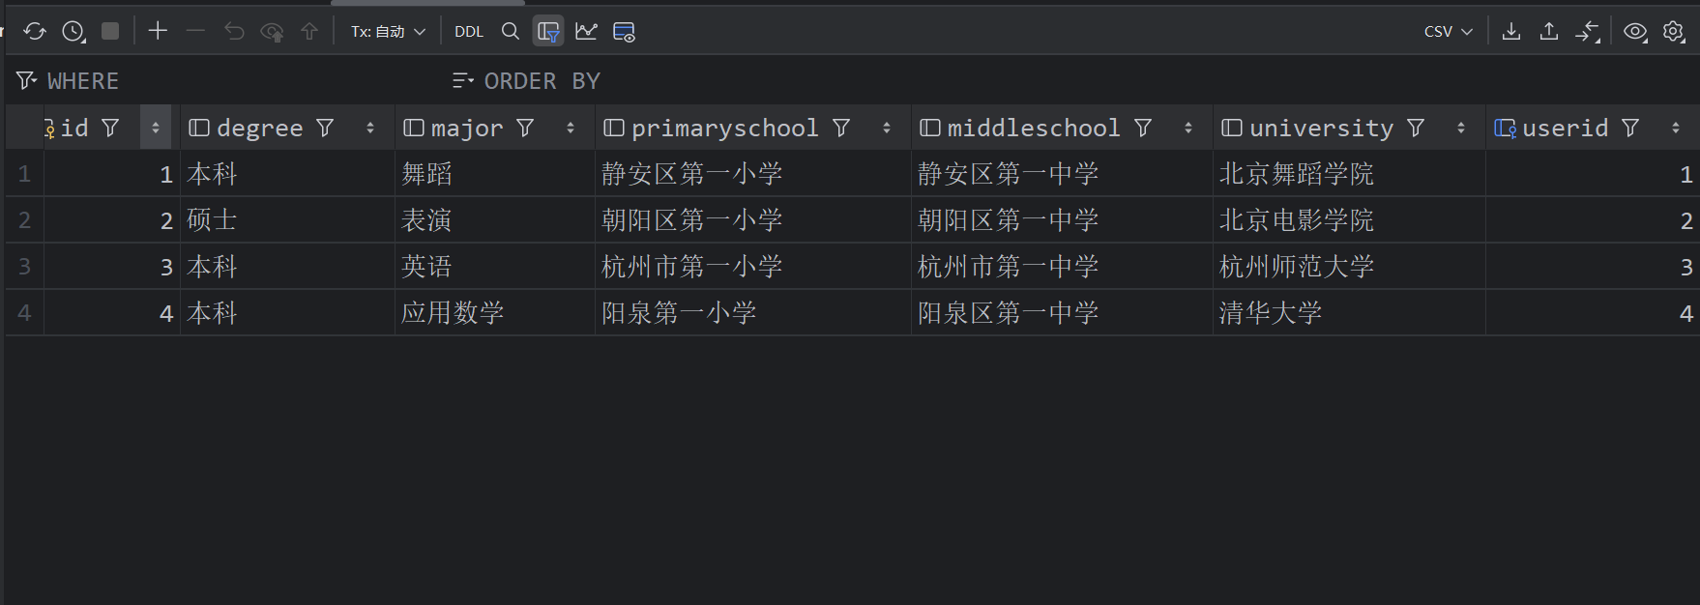Image resolution: width=1700 pixels, height=605 pixels.
Task: Click the funnel icon beside WHERE
Action: click(x=26, y=80)
